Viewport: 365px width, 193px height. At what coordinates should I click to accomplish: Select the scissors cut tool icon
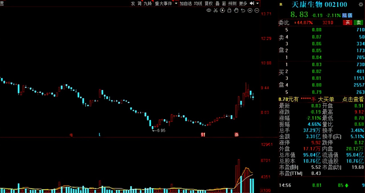[216, 11]
